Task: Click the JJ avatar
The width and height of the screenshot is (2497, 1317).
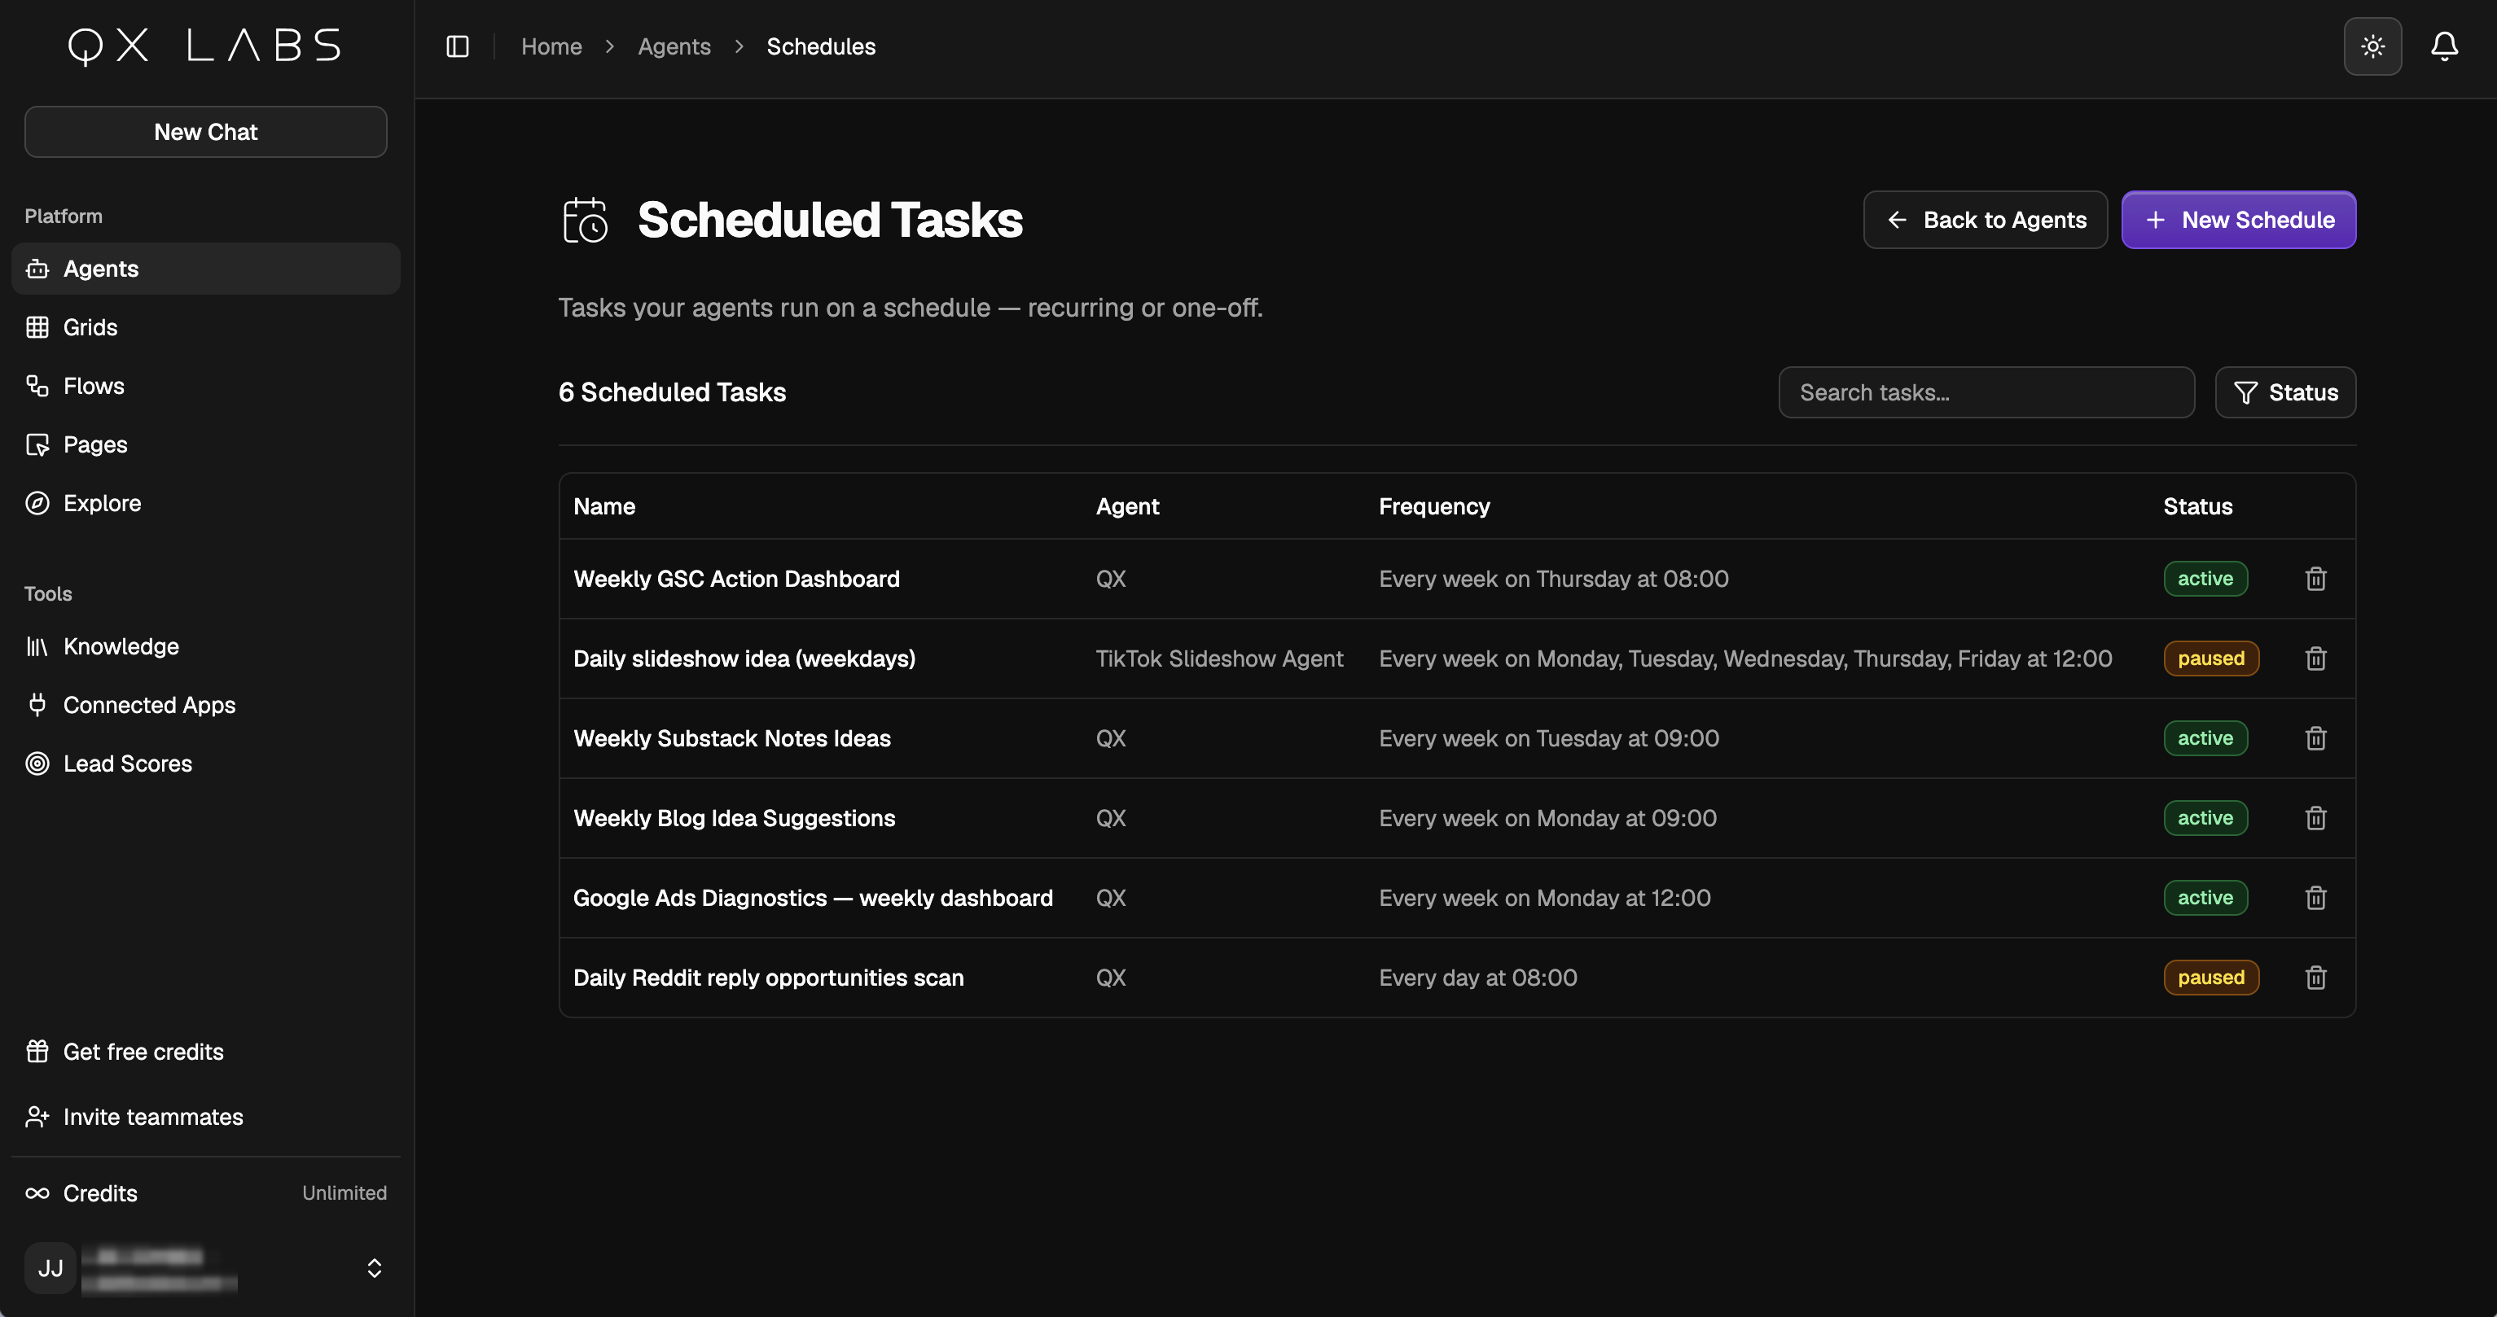Action: (50, 1268)
